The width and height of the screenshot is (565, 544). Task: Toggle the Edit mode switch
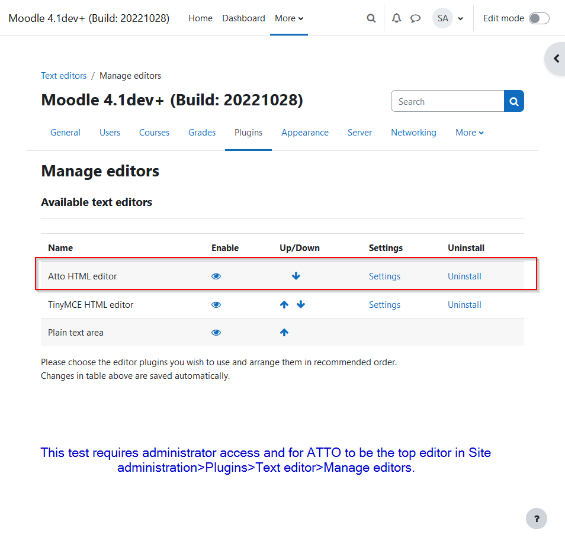click(539, 18)
